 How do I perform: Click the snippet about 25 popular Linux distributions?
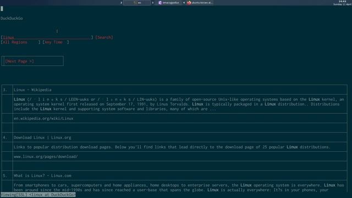(172, 147)
